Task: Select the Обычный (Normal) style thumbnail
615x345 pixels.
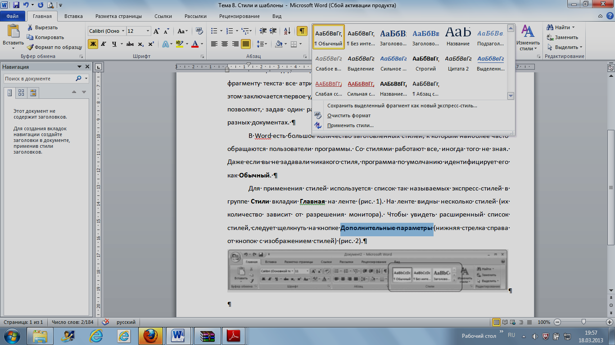Action: pos(329,36)
